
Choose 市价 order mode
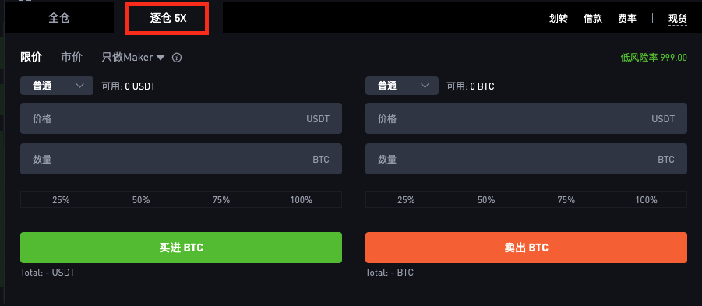pyautogui.click(x=72, y=58)
